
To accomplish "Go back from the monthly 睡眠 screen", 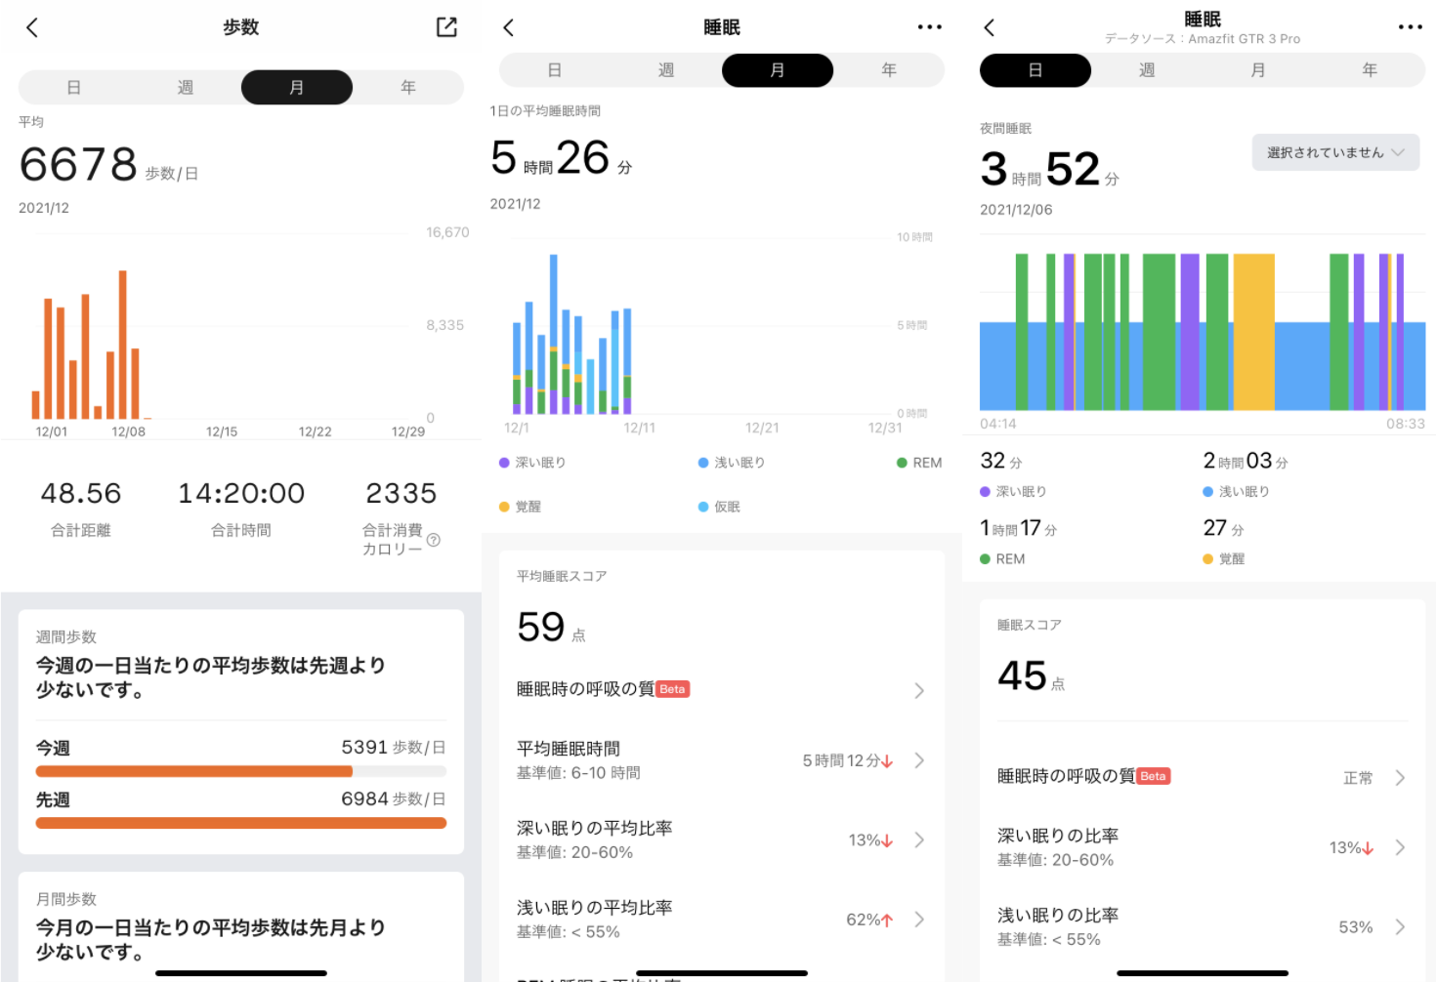I will tap(508, 27).
